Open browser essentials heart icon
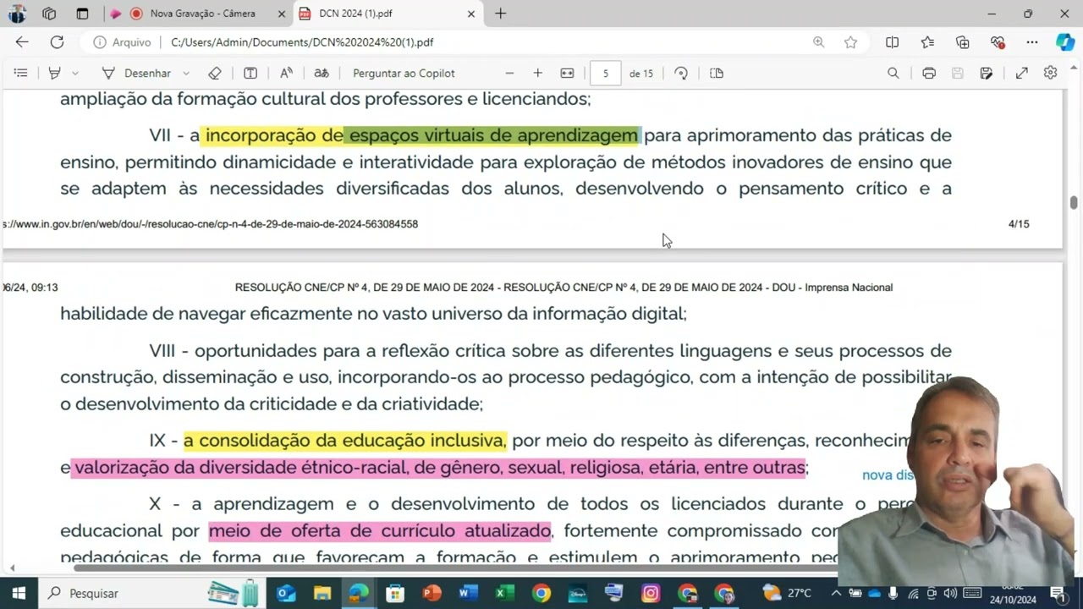The image size is (1083, 609). [998, 42]
